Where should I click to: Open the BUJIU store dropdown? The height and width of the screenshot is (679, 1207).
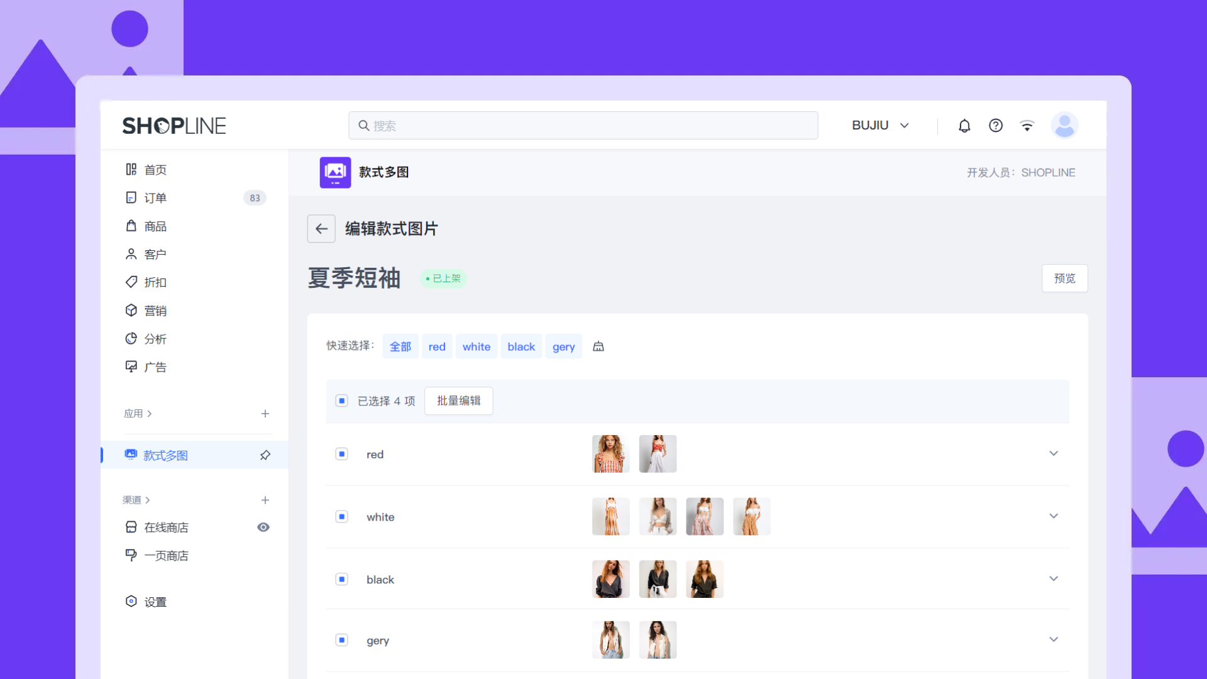pos(880,126)
